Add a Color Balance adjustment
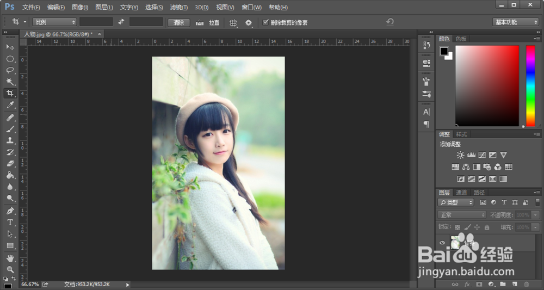The height and width of the screenshot is (290, 544). coord(466,167)
